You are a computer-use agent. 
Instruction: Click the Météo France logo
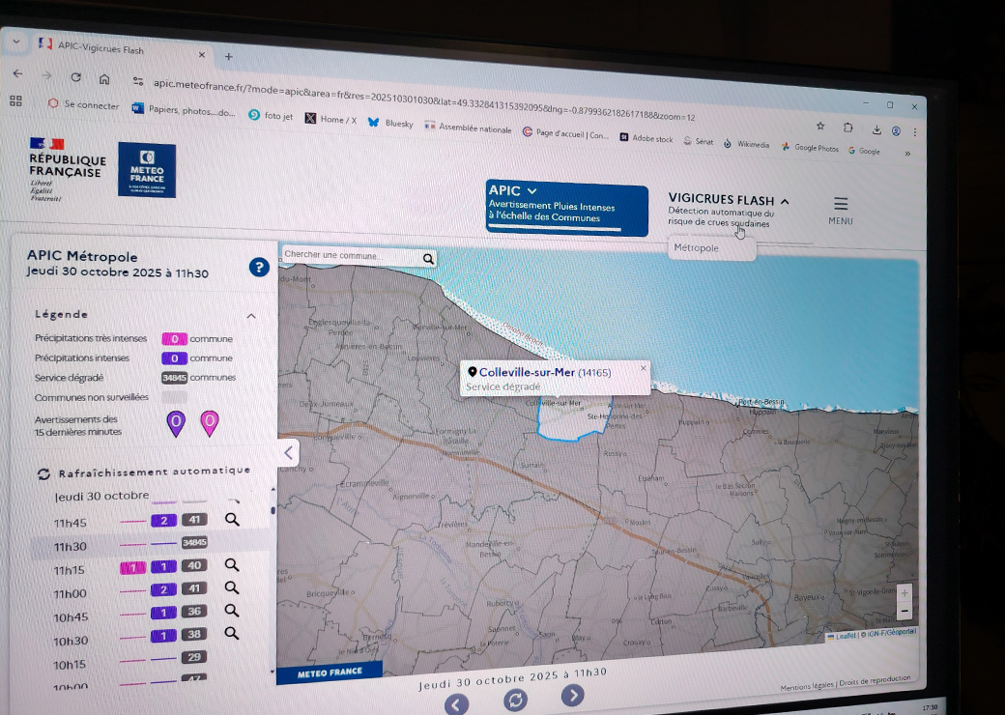pyautogui.click(x=146, y=170)
